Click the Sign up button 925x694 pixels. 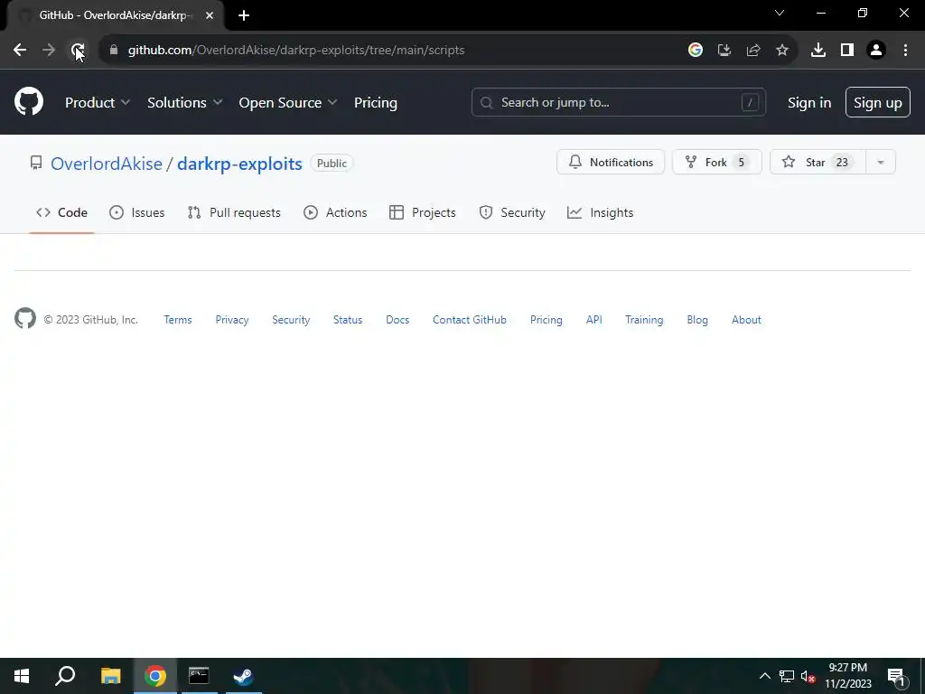click(x=877, y=103)
